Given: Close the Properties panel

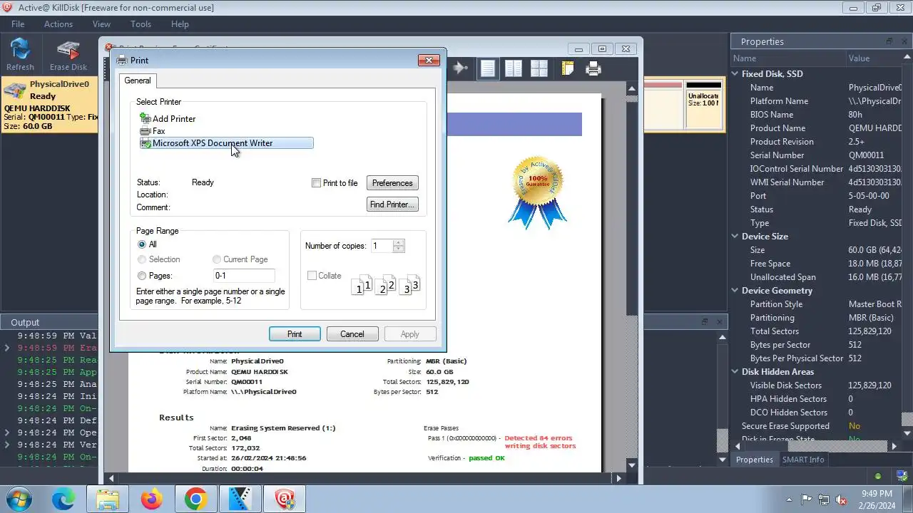Looking at the screenshot, I should 904,41.
